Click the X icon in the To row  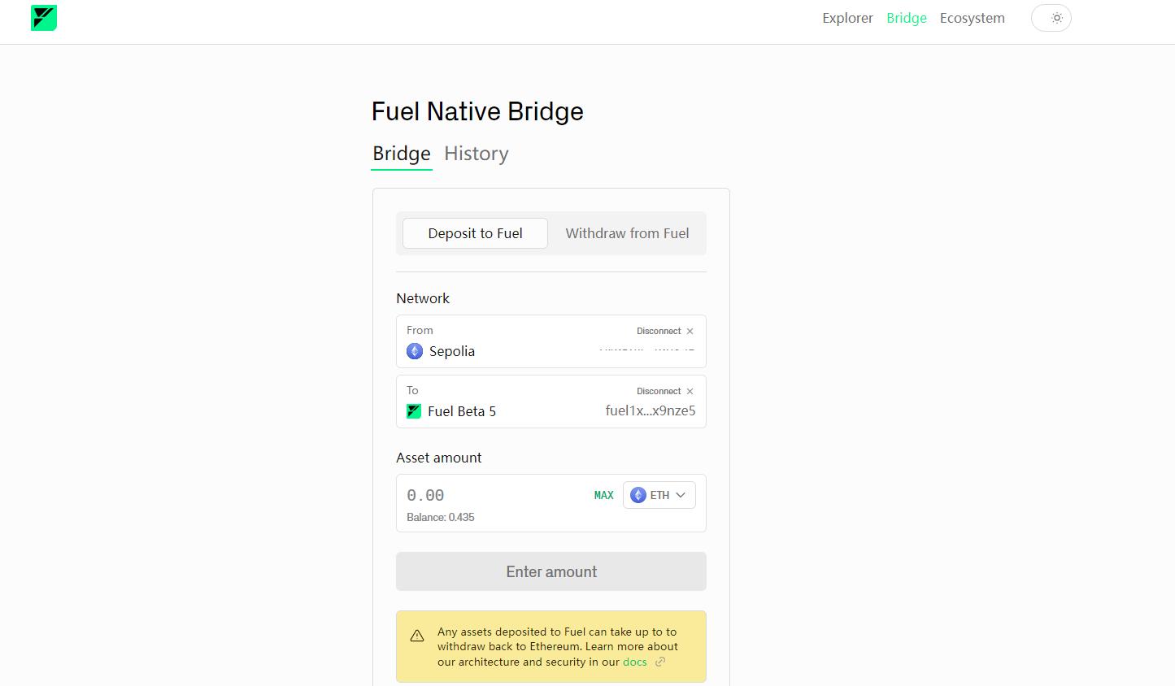tap(690, 392)
